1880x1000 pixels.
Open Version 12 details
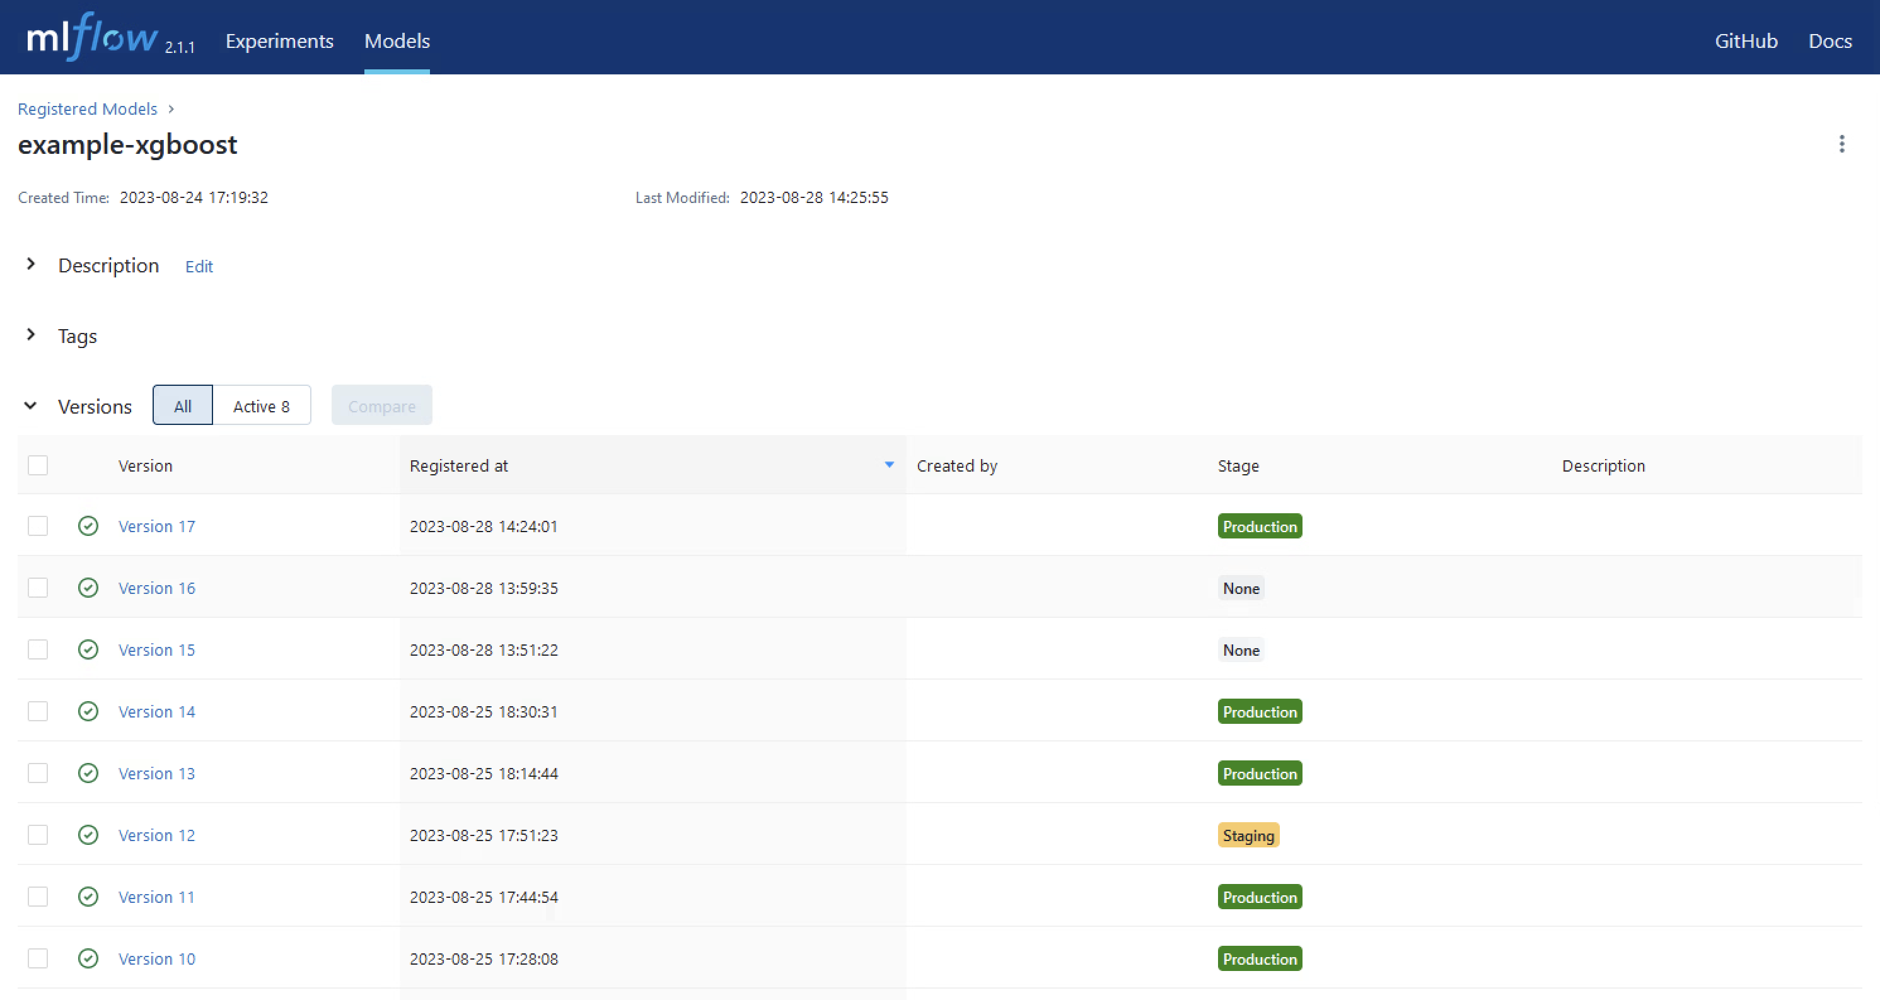(x=157, y=836)
